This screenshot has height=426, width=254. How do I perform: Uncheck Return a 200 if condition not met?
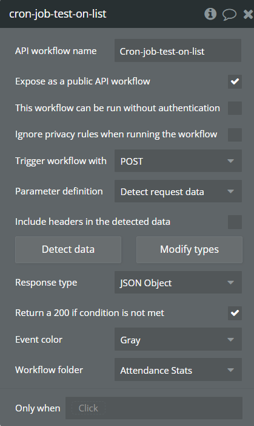click(x=235, y=313)
